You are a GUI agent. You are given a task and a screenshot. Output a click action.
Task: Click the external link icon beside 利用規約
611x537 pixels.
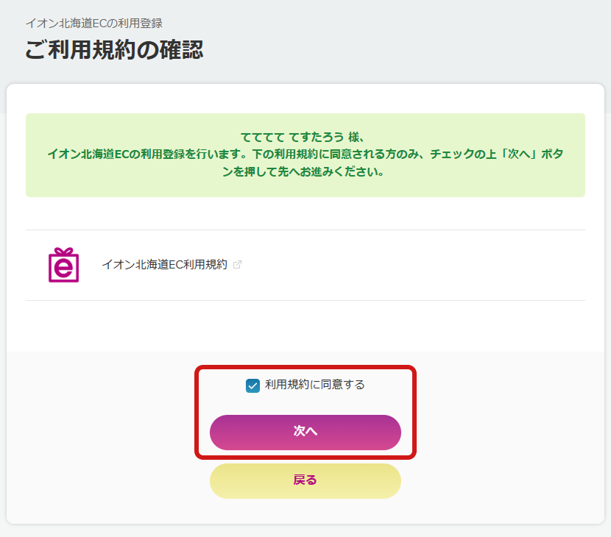pyautogui.click(x=237, y=265)
